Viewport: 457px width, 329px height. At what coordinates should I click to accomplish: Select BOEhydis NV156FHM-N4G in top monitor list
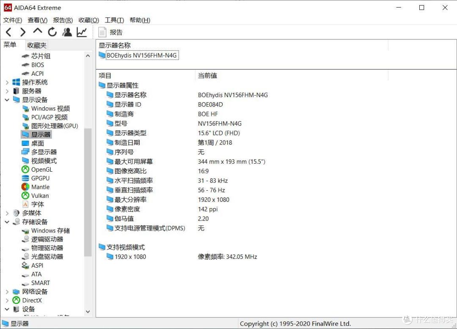click(142, 55)
